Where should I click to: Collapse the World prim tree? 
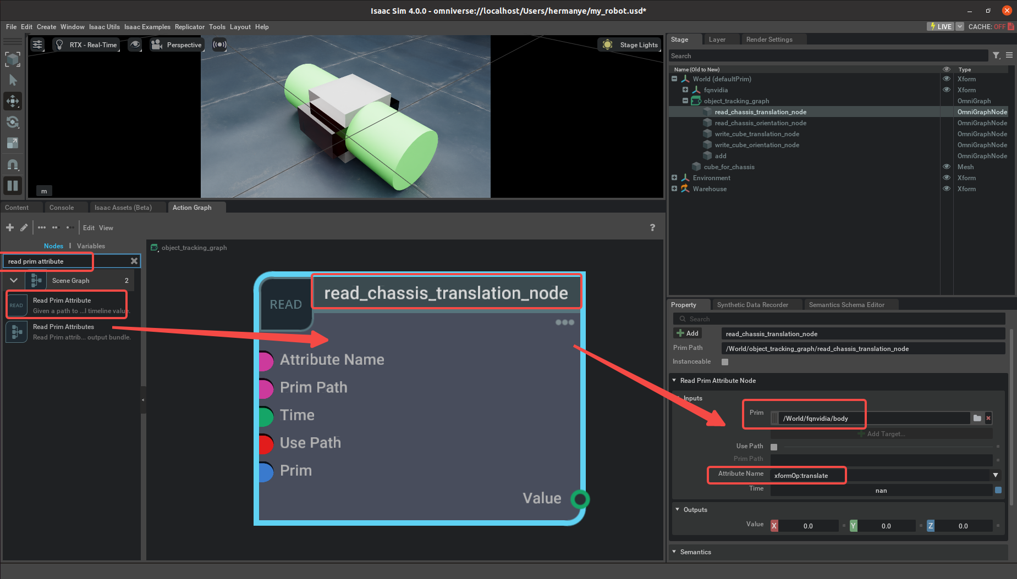click(674, 79)
